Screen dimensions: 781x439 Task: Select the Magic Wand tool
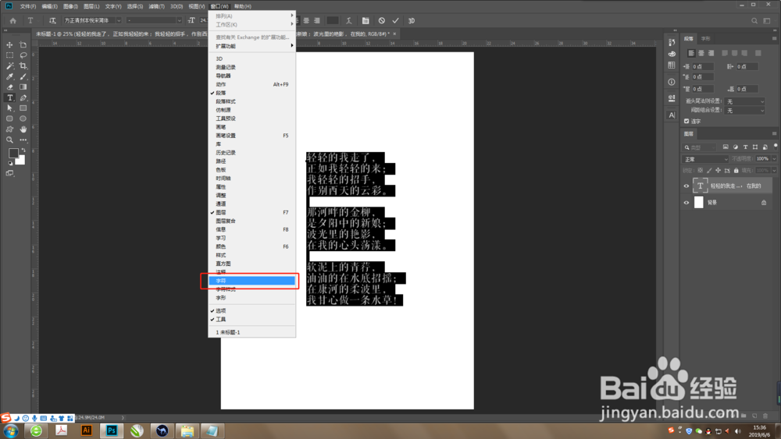pyautogui.click(x=9, y=65)
